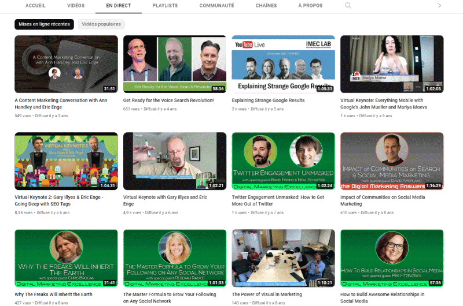Click the '140 vues · Diffusé il y a 8 ans' text
This screenshot has height=306, width=463.
258,303
